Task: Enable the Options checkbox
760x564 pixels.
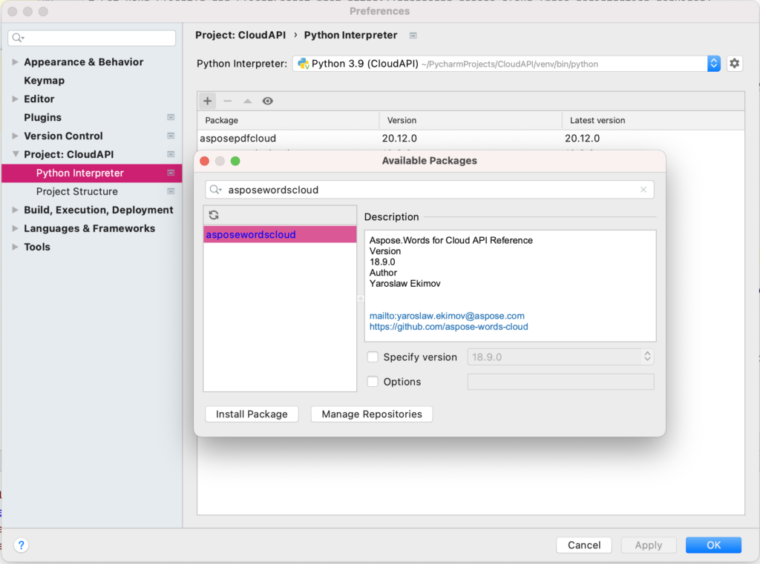Action: pos(373,382)
